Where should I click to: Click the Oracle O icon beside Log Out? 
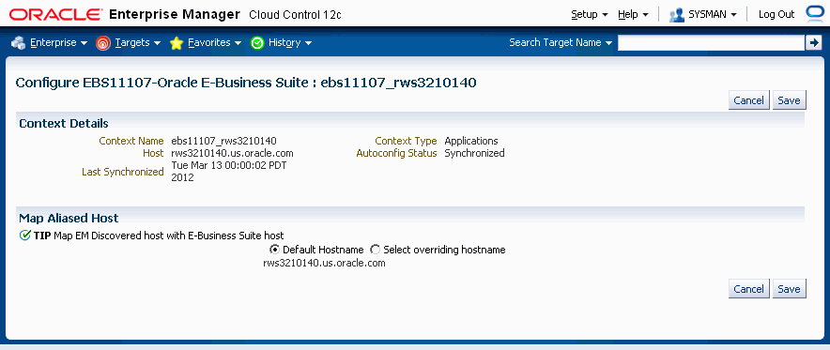click(814, 13)
